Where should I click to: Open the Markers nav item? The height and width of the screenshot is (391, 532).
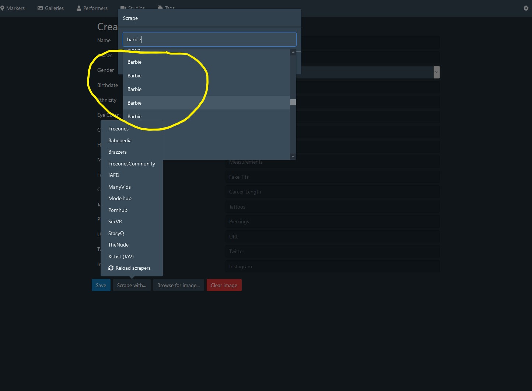pyautogui.click(x=13, y=8)
